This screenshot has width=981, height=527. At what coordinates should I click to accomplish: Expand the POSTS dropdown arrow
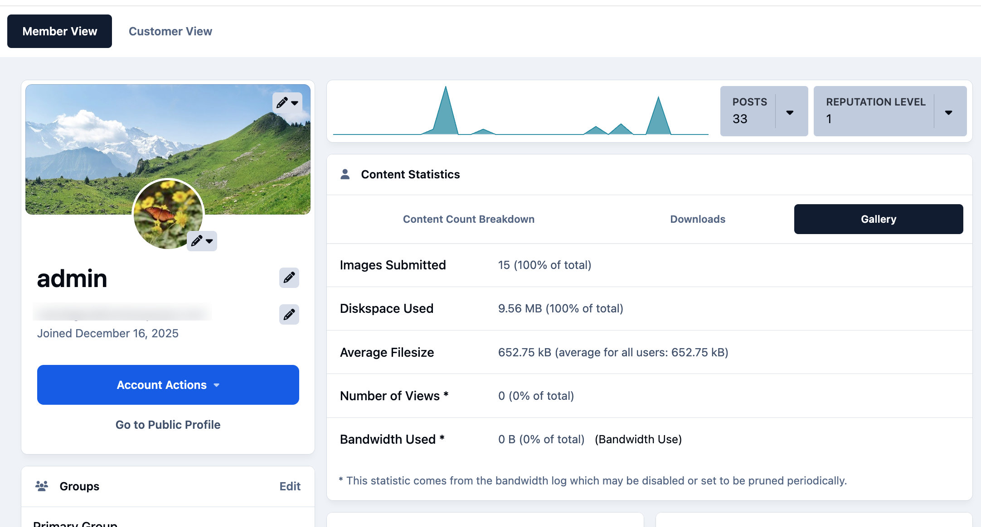(790, 112)
